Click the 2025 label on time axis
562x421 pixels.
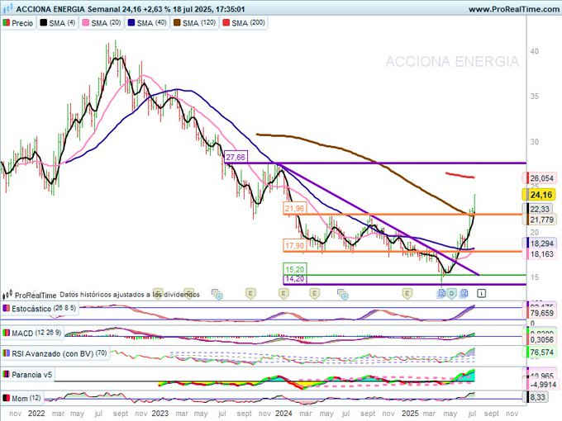[x=410, y=414]
